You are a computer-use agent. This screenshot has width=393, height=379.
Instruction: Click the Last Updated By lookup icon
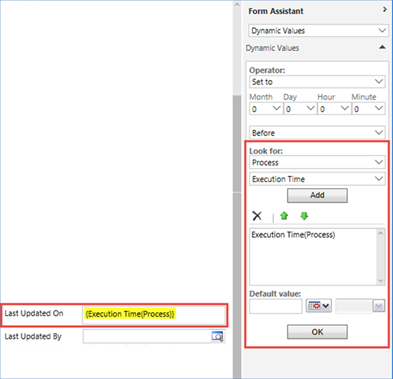217,336
